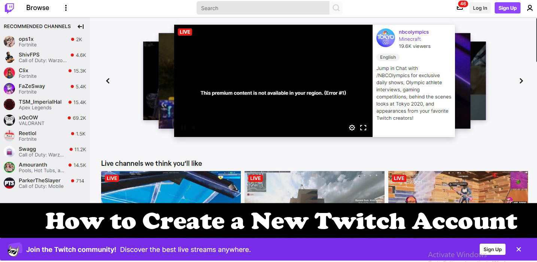The image size is (537, 262).
Task: Go to the previous featured stream with left chevron
Action: point(107,80)
